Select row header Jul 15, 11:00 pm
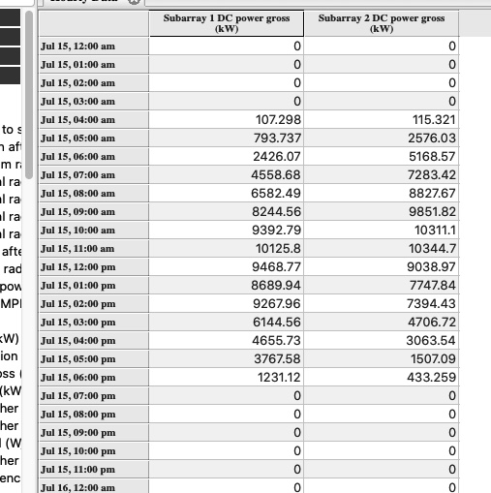 point(94,470)
